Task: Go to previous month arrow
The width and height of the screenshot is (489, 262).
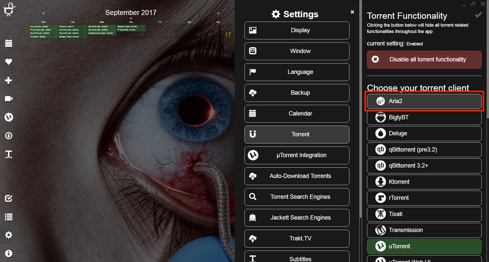Action: coord(44,13)
